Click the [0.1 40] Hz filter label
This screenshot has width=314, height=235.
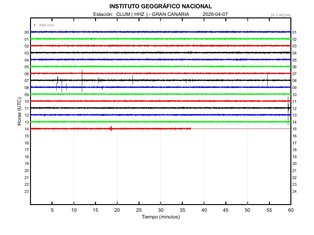pyautogui.click(x=281, y=15)
